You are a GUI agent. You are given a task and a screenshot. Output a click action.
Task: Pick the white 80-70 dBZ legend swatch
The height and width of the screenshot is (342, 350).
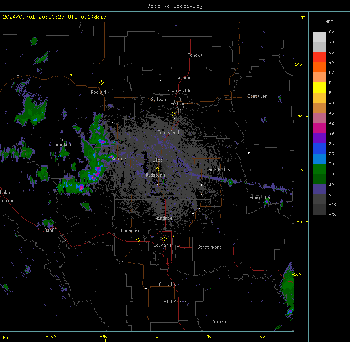(319, 37)
